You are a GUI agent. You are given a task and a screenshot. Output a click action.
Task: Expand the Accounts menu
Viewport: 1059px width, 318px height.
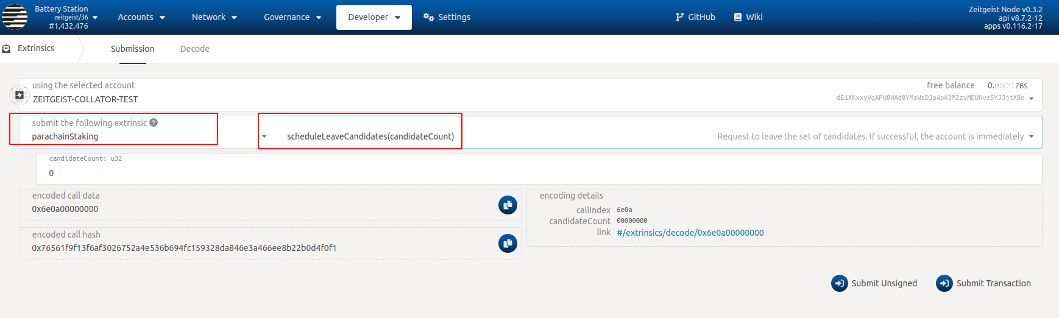[141, 17]
